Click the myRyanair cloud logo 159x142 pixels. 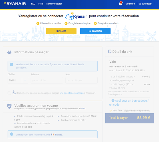point(76,16)
